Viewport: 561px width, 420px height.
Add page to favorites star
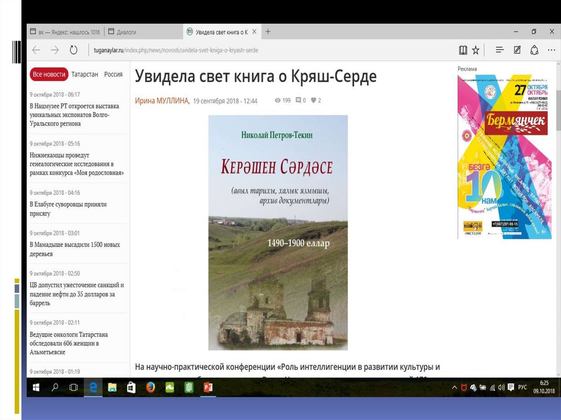476,50
